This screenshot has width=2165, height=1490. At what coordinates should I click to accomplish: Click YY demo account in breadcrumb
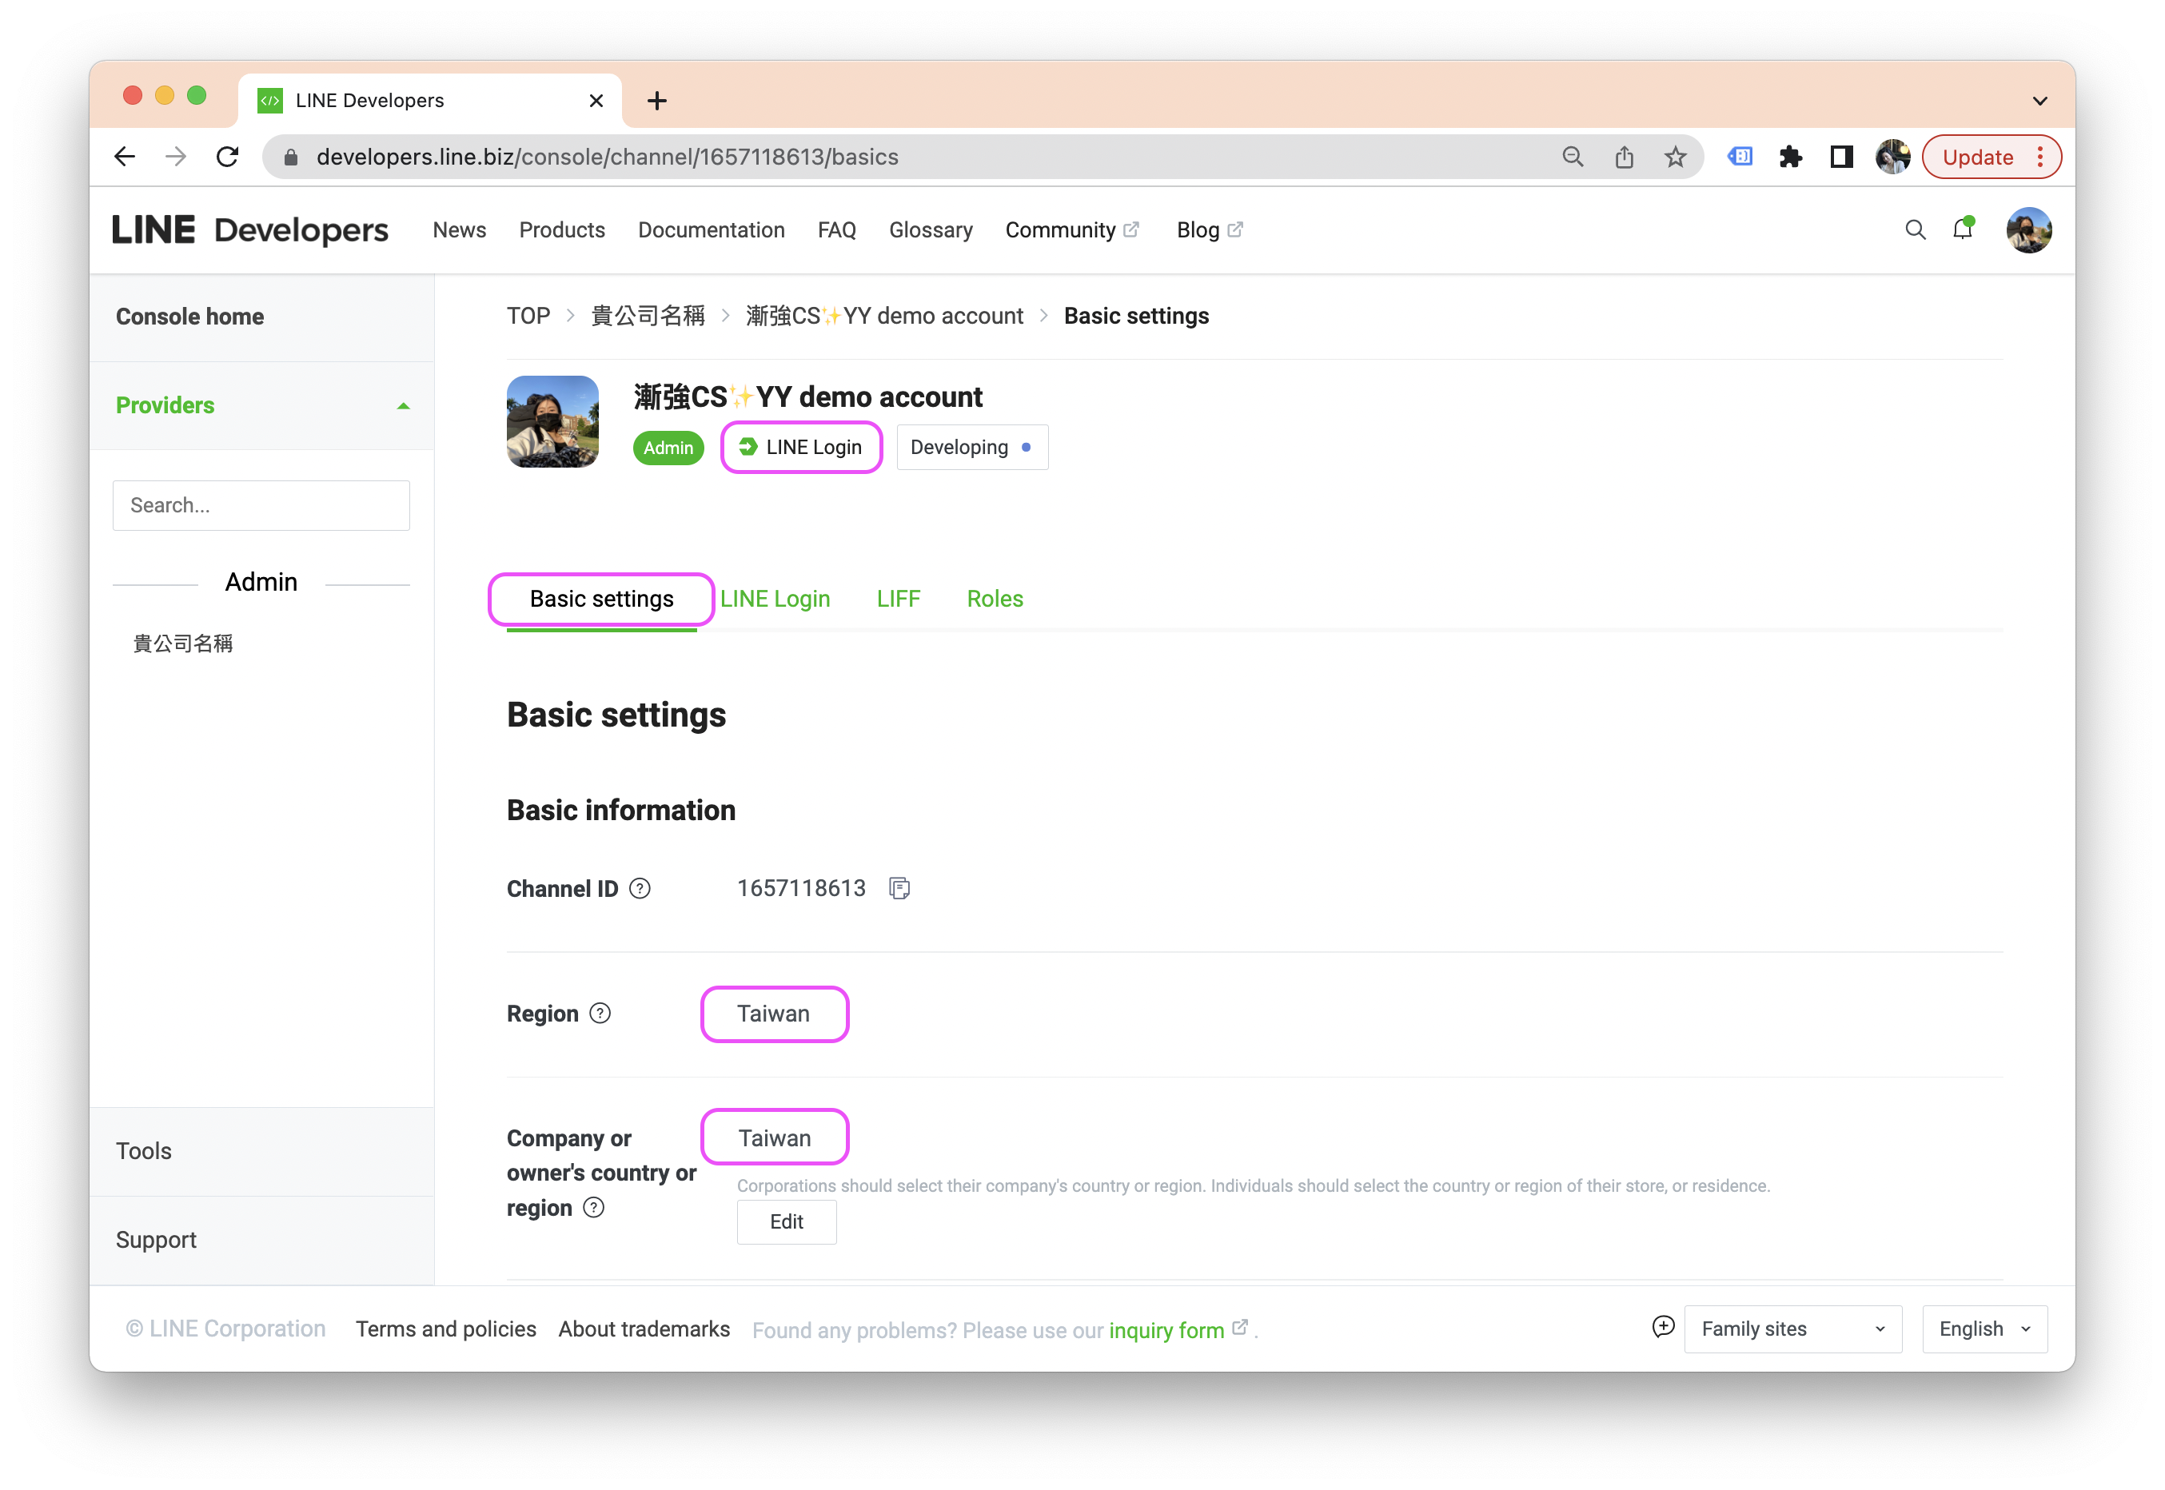(884, 316)
